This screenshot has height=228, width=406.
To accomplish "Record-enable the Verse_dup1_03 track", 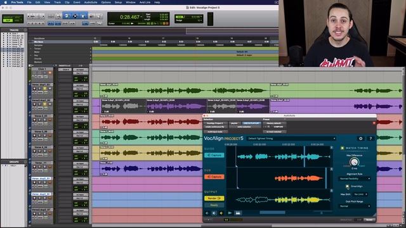I will 34,89.
